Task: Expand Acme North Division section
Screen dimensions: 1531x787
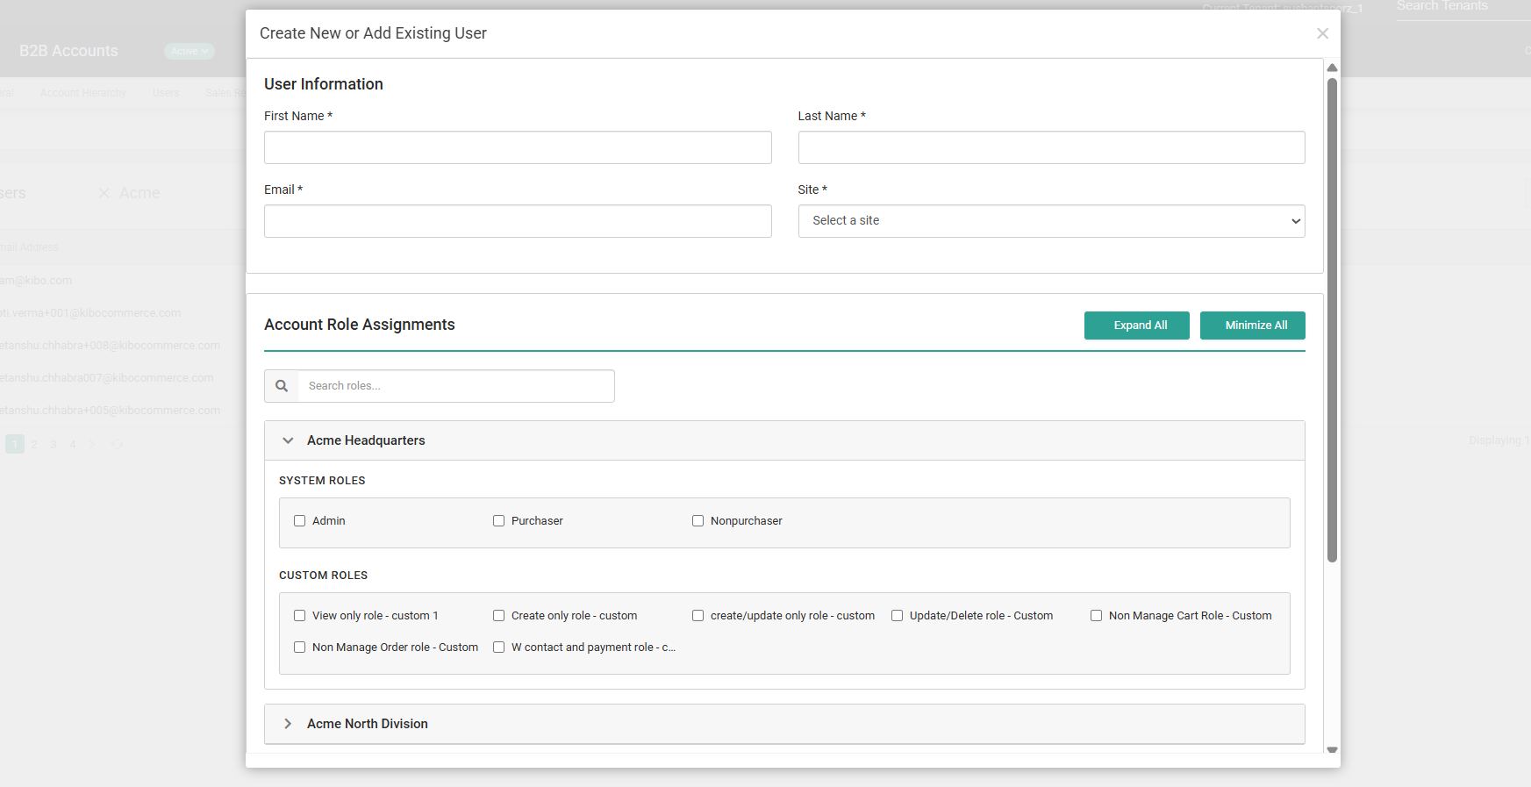Action: pos(288,724)
